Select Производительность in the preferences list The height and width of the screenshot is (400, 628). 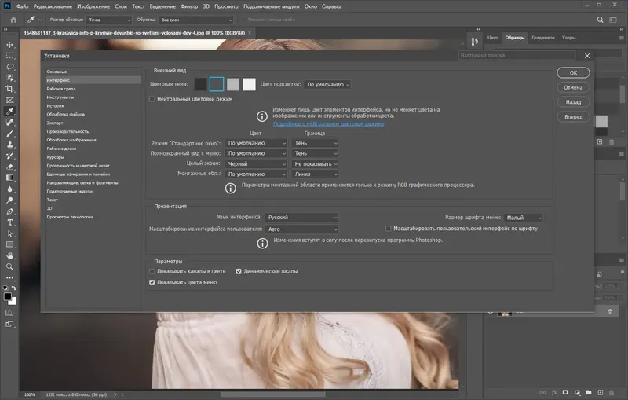click(68, 131)
